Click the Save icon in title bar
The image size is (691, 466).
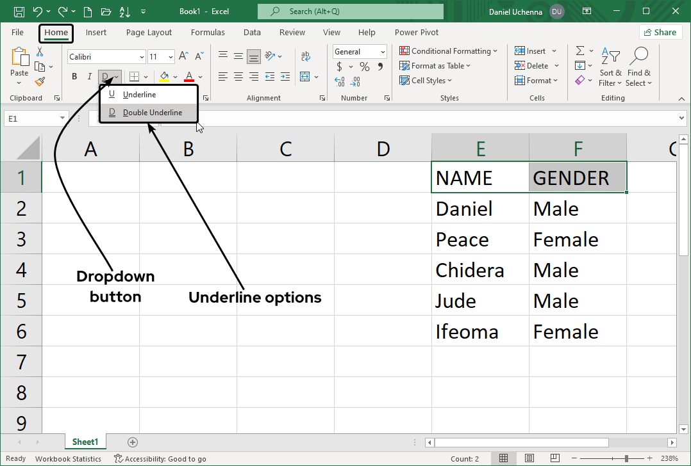click(x=19, y=12)
